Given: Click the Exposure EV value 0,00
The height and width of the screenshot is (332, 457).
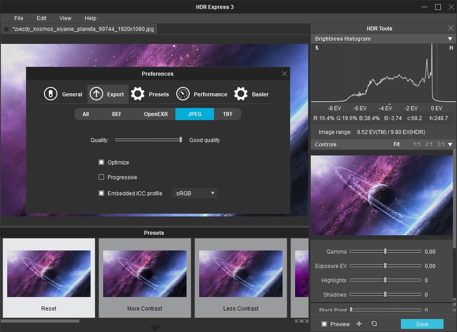Looking at the screenshot, I should tap(430, 266).
